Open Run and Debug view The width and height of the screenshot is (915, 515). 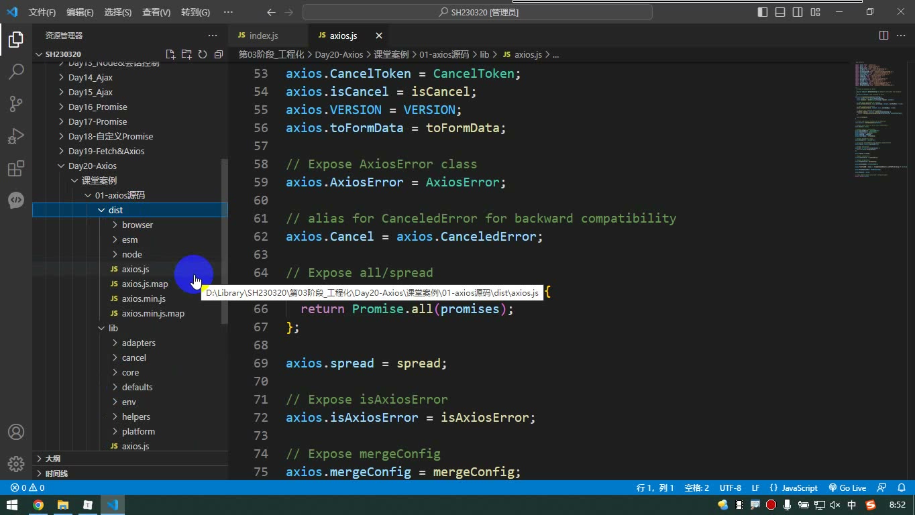16,136
